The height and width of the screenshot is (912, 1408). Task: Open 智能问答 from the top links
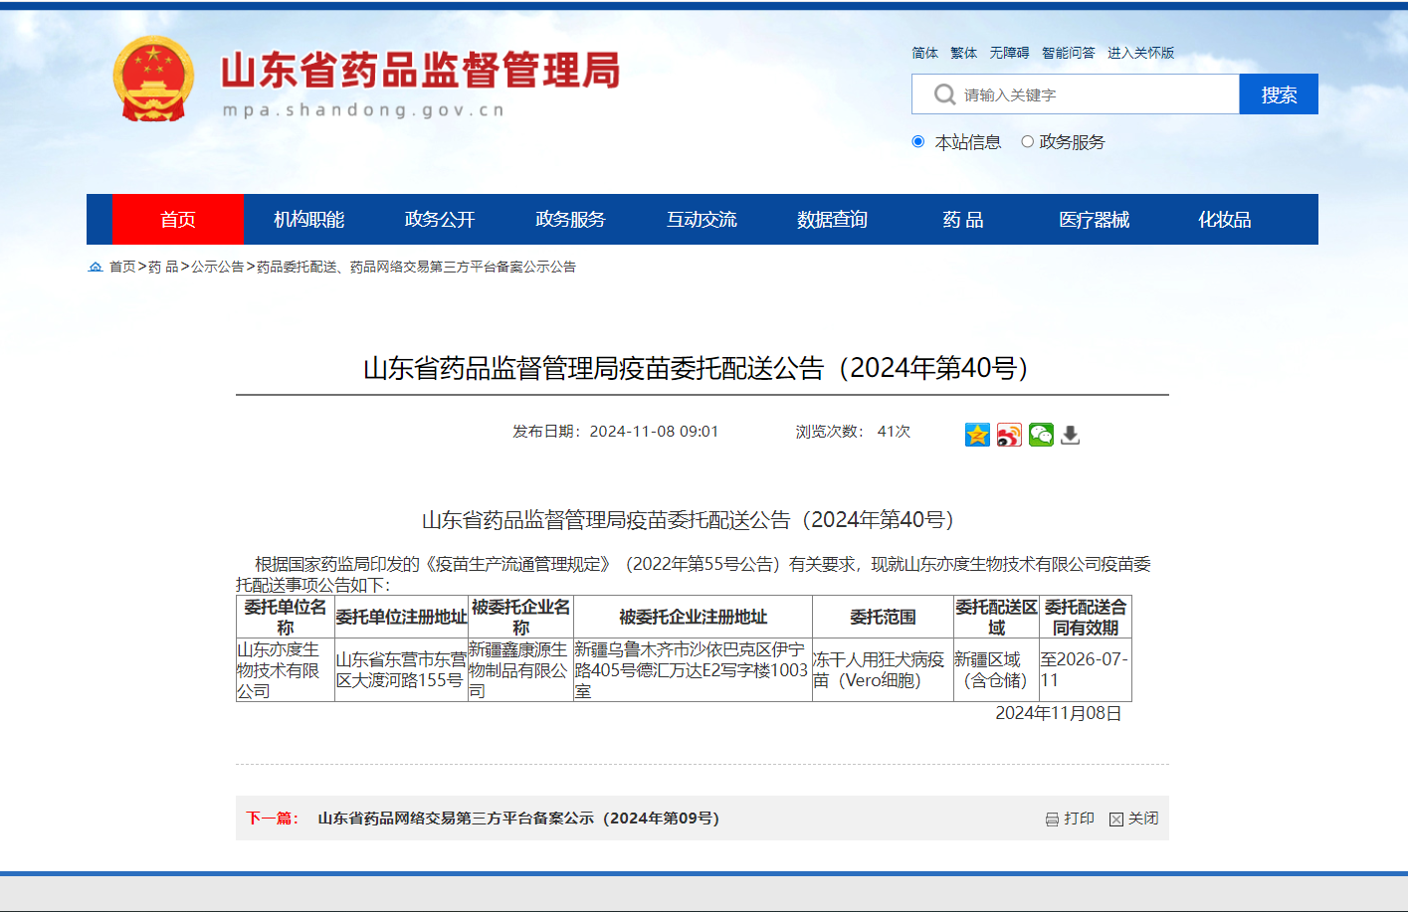pos(1069,52)
